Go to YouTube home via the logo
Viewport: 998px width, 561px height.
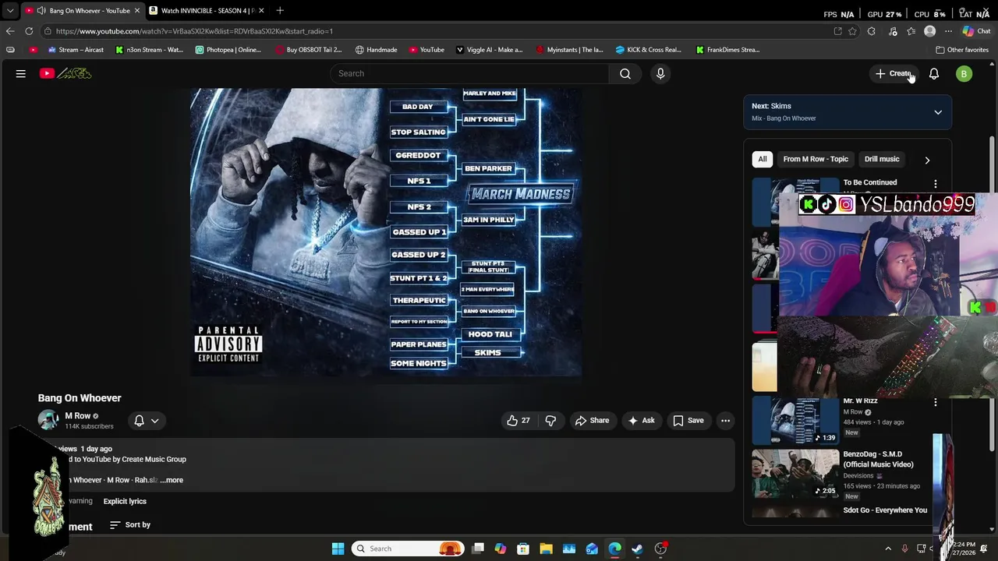coord(65,73)
